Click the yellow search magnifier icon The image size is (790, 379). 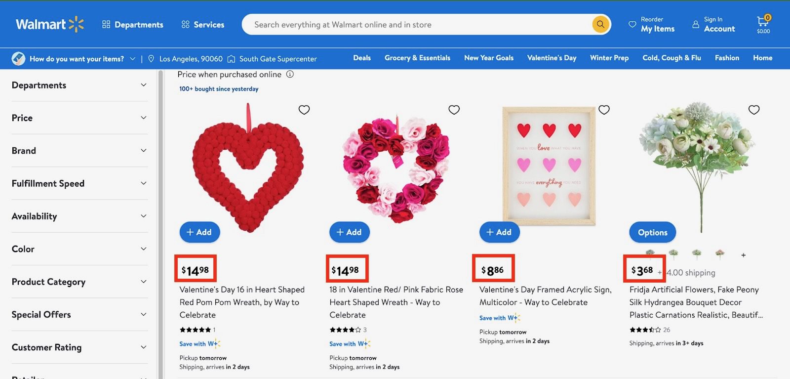click(600, 24)
